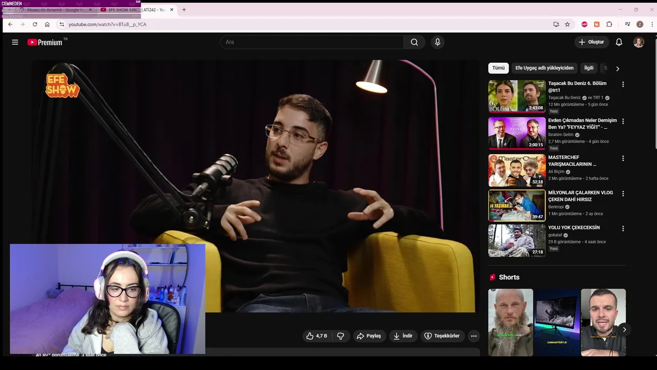Select the Tümü filter chip
The width and height of the screenshot is (657, 370).
(x=498, y=68)
